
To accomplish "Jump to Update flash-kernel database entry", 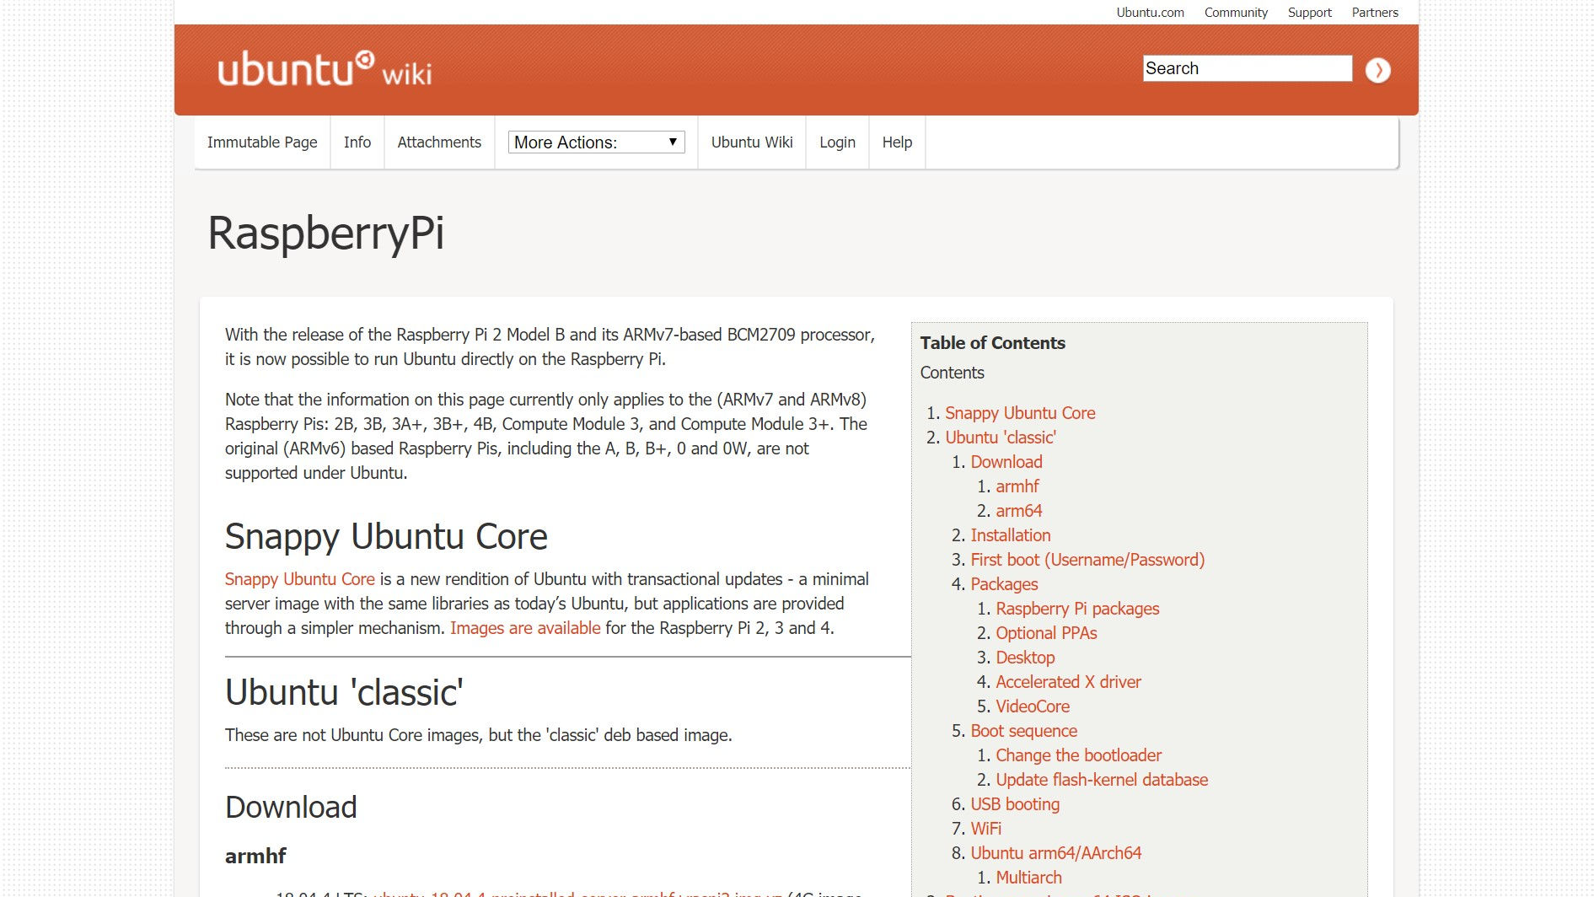I will point(1102,780).
